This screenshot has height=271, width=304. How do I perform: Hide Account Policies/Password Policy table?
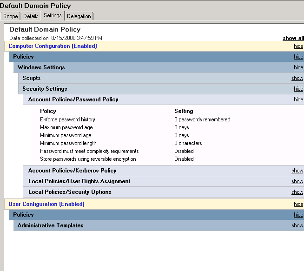(298, 99)
